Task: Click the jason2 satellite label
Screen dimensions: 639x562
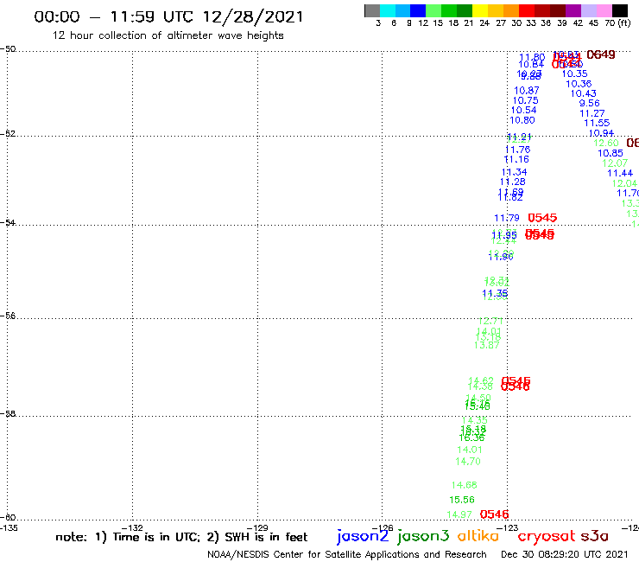Action: 363,536
